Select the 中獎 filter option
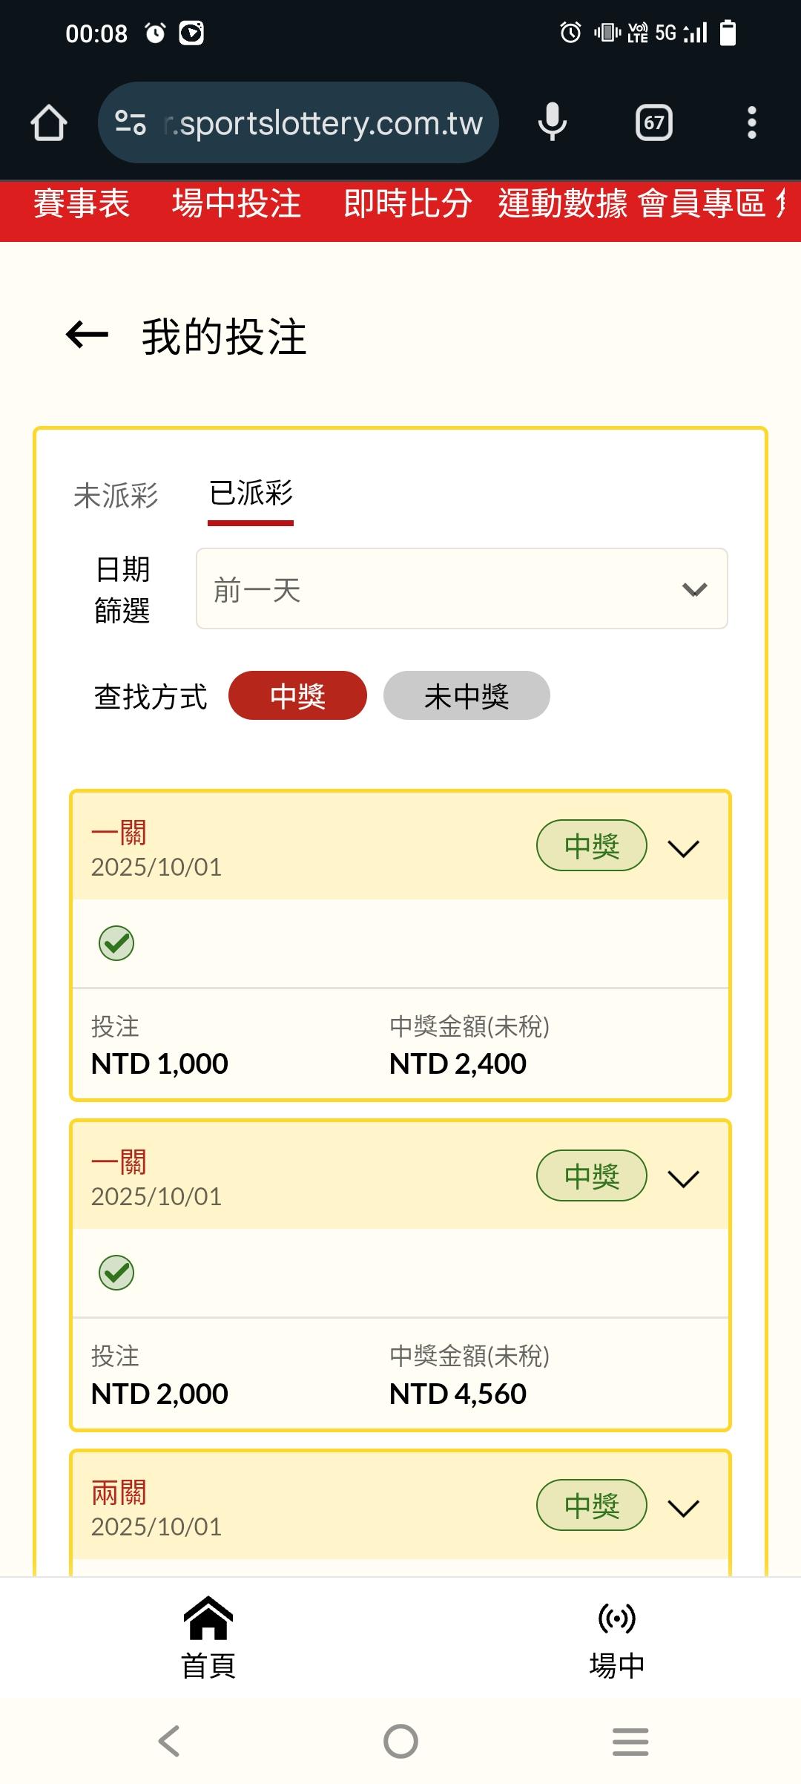The image size is (801, 1784). [297, 696]
